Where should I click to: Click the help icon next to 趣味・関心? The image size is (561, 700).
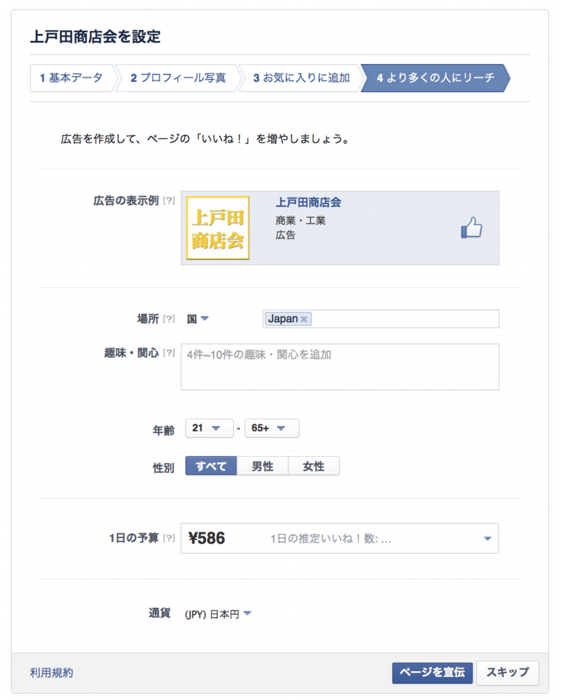coord(169,353)
